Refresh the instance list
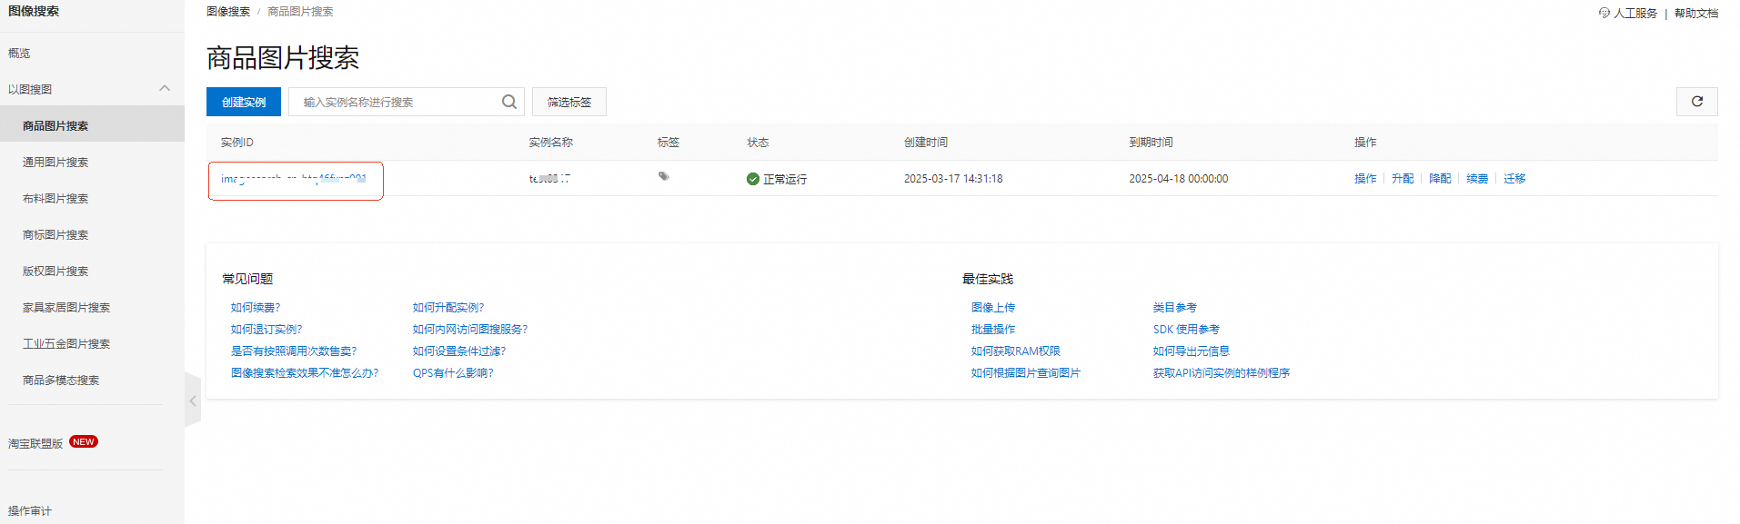 point(1696,102)
